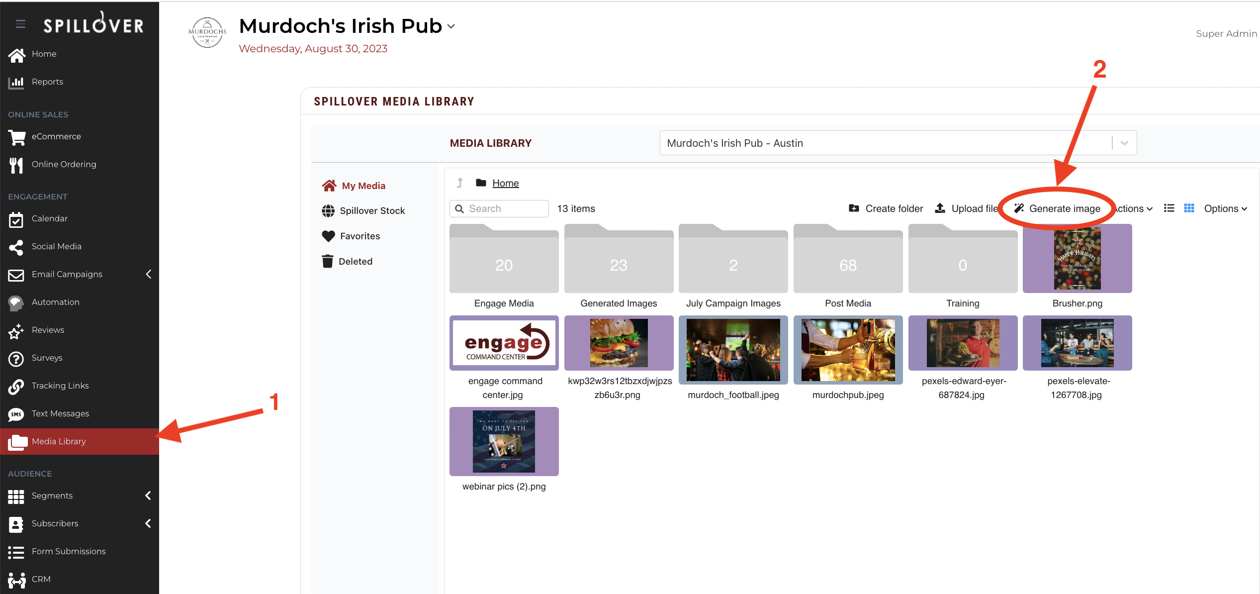
Task: Open the Murdoch's Irish Pub - Austin location selector
Action: tap(898, 143)
